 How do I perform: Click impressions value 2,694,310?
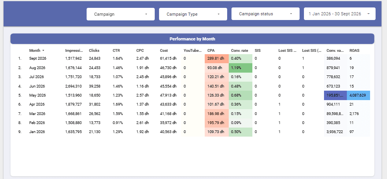point(74,86)
